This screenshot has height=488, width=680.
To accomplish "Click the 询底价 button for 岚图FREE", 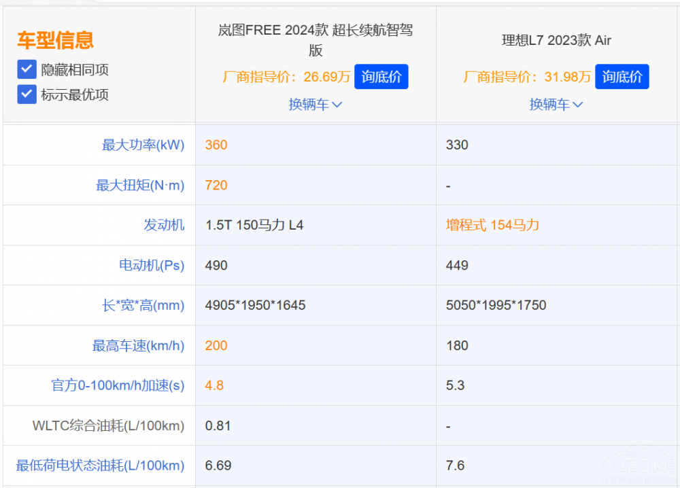I will click(x=381, y=77).
